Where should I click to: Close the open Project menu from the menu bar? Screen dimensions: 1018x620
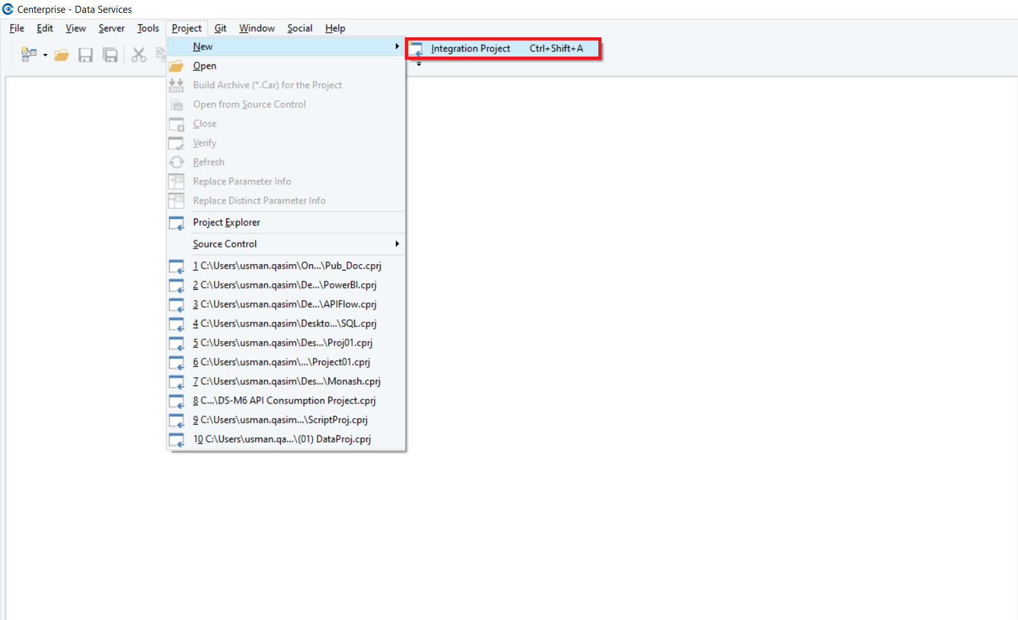(186, 28)
